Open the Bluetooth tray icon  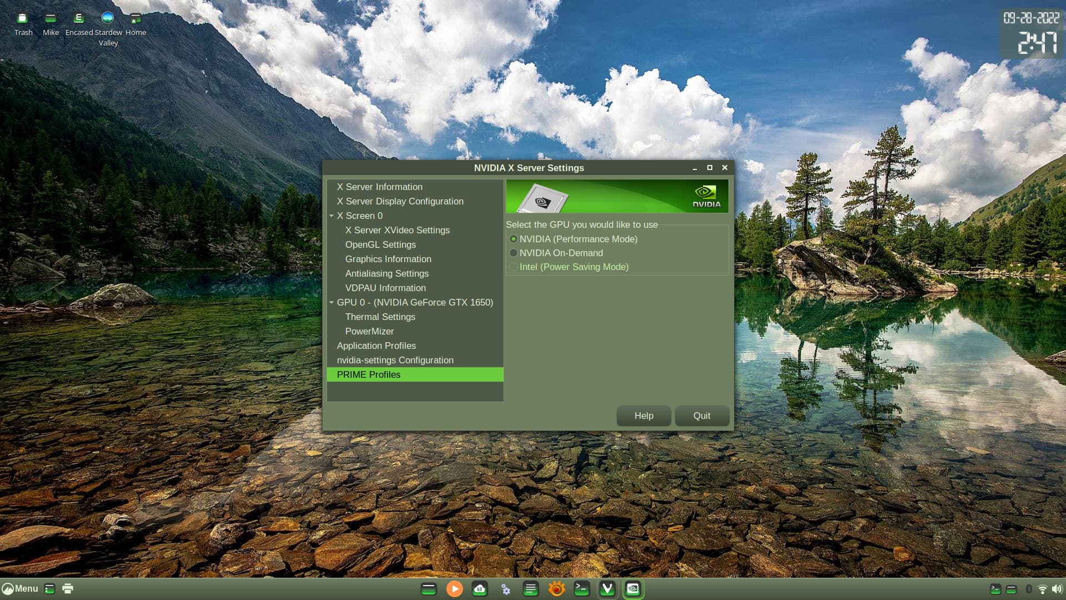pos(1028,589)
